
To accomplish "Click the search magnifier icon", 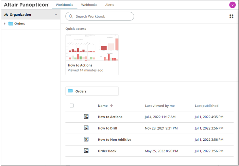I will [71, 16].
